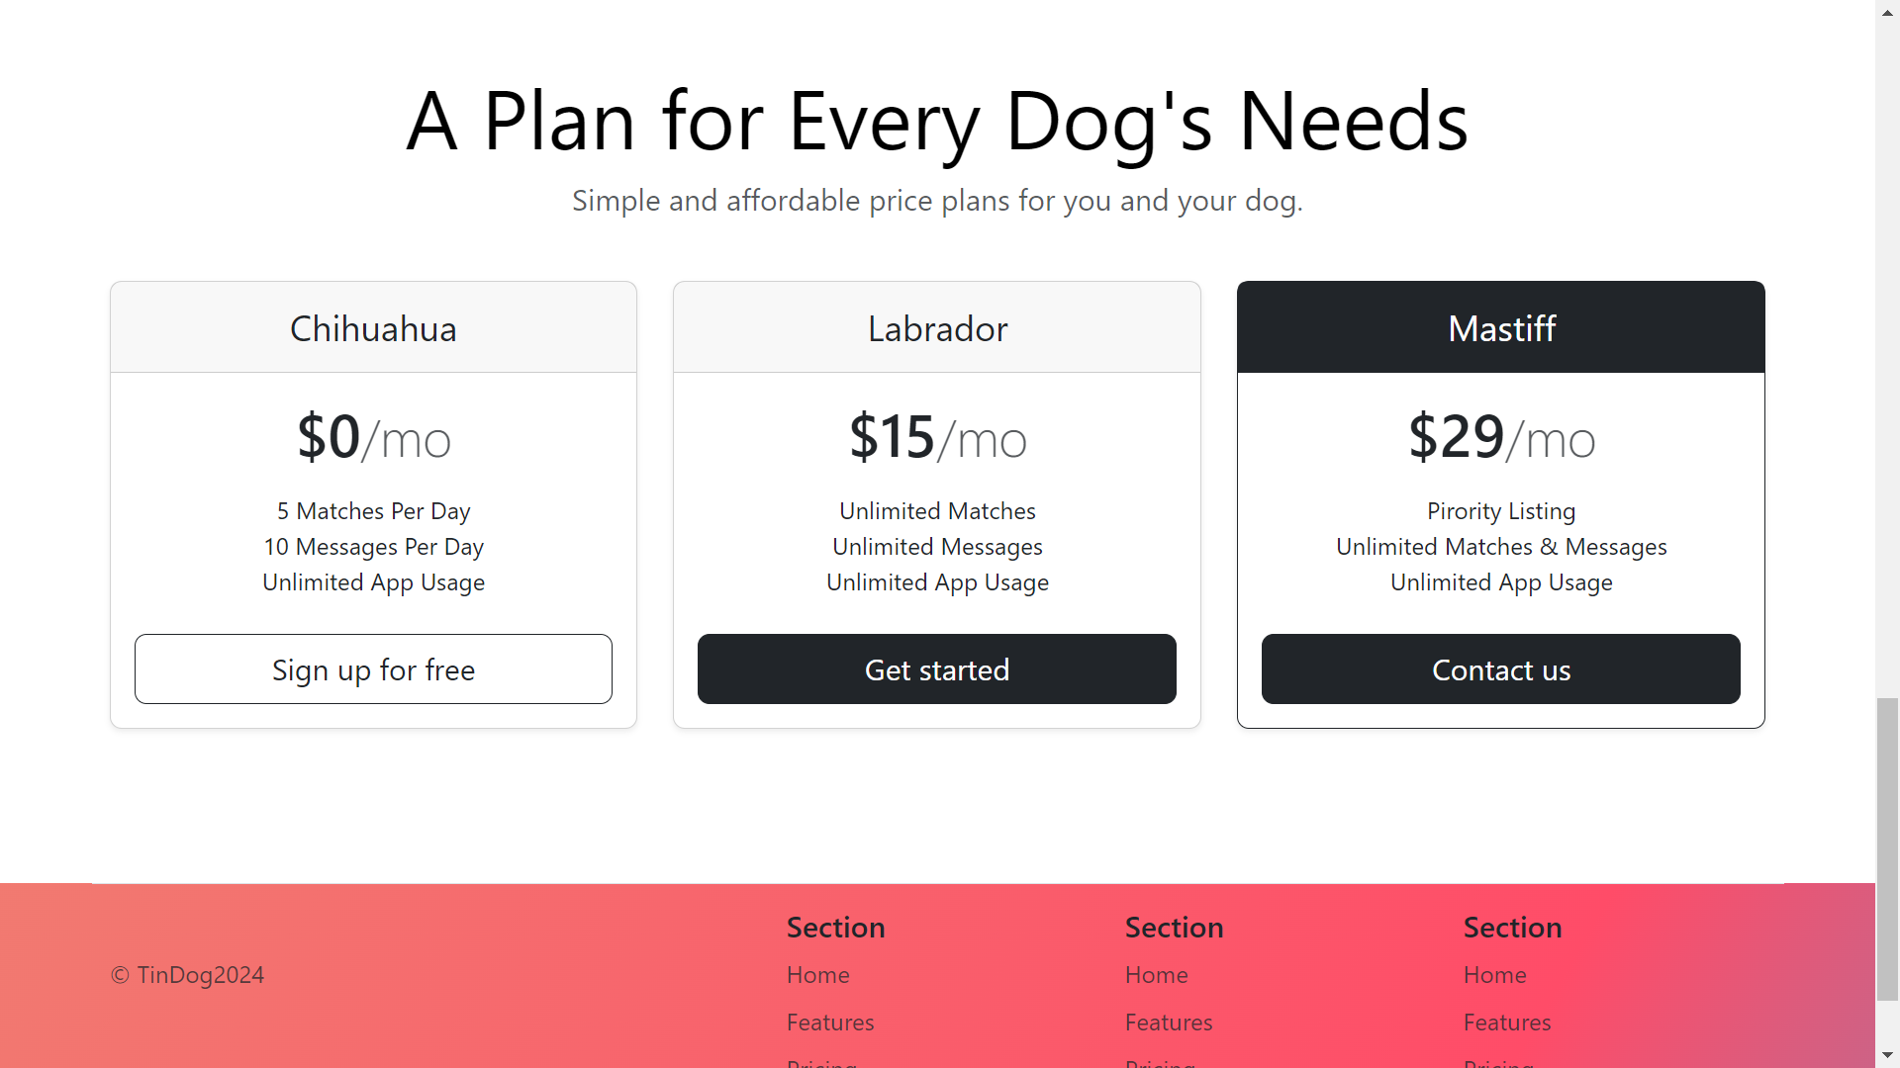Open Home link in middle footer Section column
This screenshot has height=1068, width=1900.
(1156, 975)
